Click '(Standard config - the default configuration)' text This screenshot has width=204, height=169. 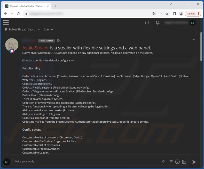pos(49,60)
